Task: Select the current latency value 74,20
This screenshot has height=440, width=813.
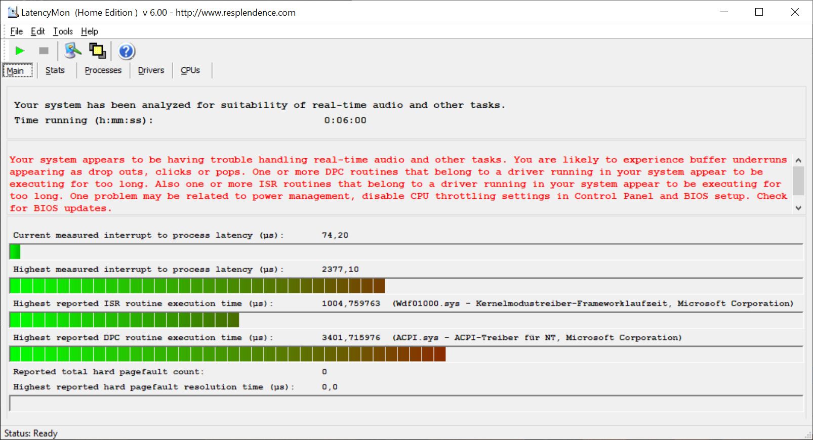Action: (x=335, y=235)
